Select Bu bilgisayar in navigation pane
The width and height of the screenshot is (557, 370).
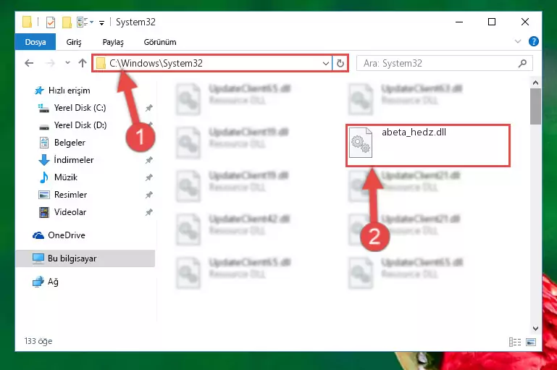[85, 258]
